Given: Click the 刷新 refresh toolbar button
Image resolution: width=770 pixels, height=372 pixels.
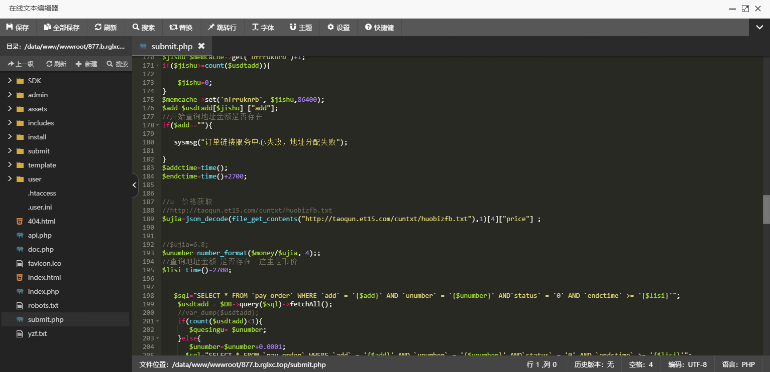Looking at the screenshot, I should pos(105,28).
